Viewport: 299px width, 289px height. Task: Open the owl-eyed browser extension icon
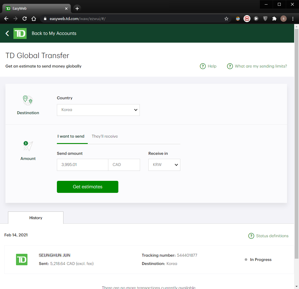click(238, 19)
